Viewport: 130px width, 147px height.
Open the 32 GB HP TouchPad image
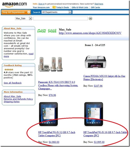[x=48, y=114]
